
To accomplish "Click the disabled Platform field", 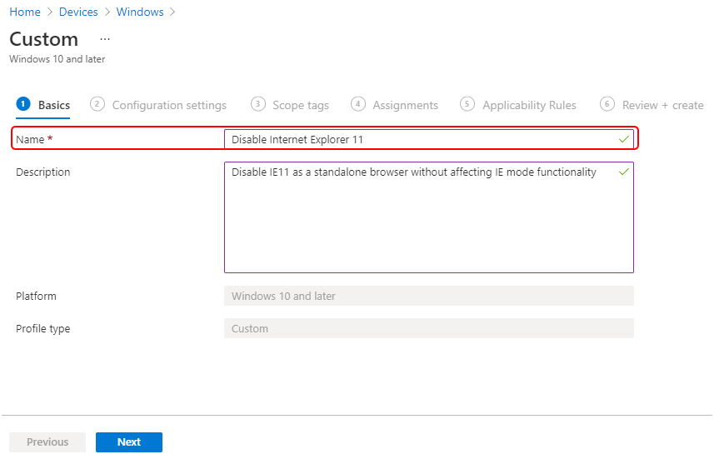I will (429, 296).
